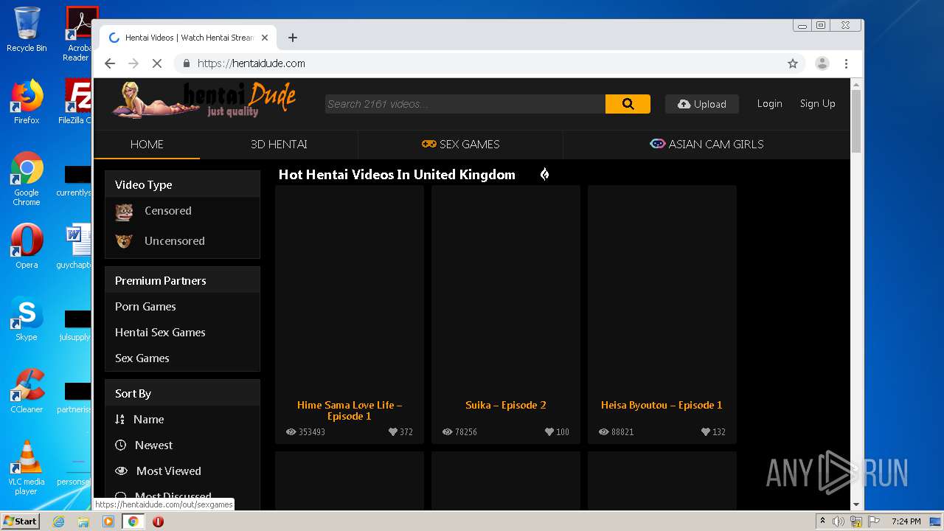944x531 pixels.
Task: Click the Opera taskbar icon
Action: click(158, 521)
